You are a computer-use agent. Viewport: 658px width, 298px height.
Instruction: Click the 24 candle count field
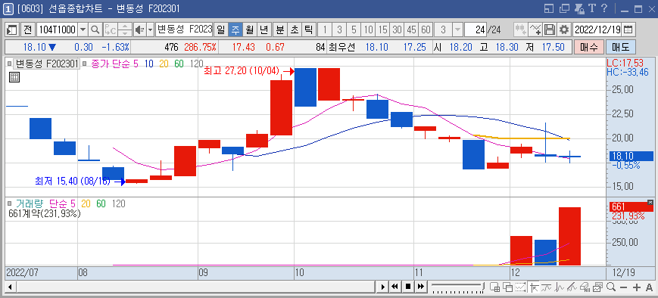[x=475, y=29]
